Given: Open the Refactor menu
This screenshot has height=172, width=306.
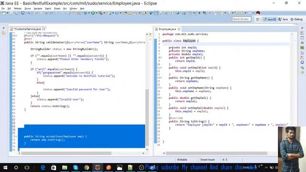Looking at the screenshot, I should [18, 9].
